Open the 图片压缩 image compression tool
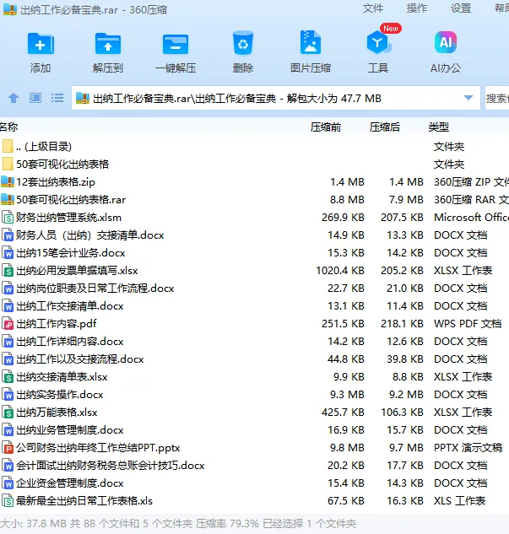Screen dimensions: 509x534 [x=311, y=42]
